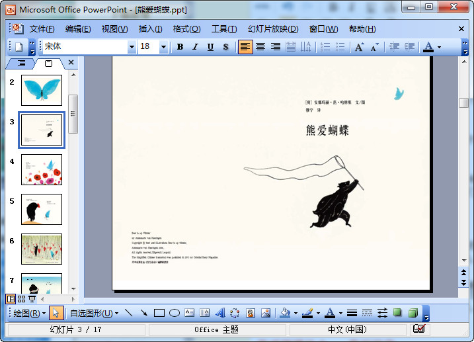
Task: Toggle text Shadow formatting
Action: pos(225,47)
